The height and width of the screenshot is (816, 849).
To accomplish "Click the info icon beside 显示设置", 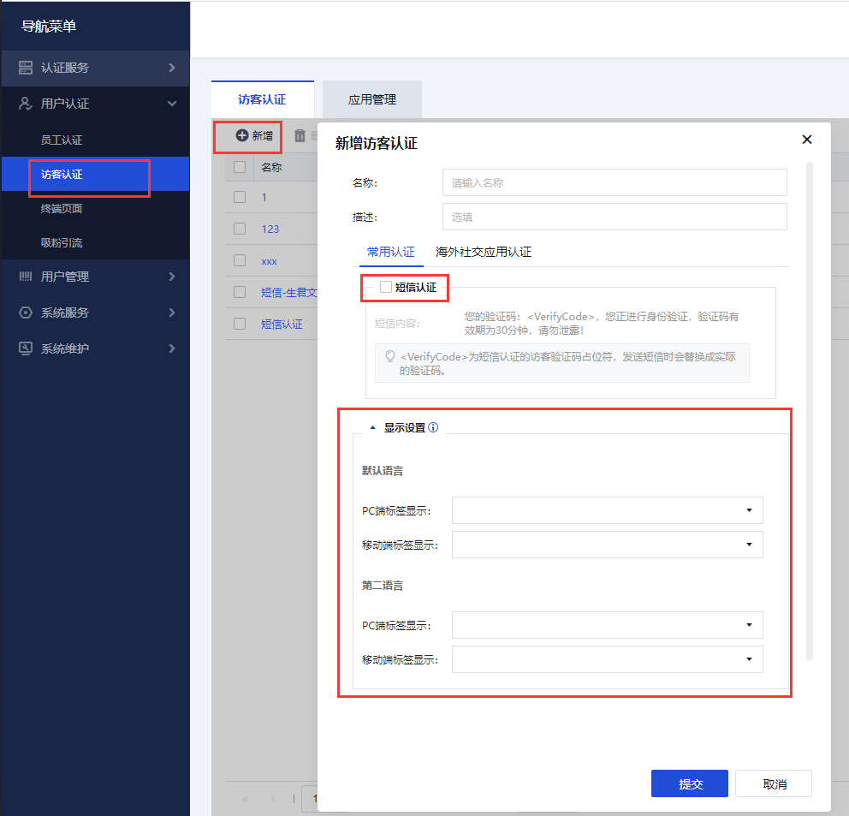I will [433, 428].
